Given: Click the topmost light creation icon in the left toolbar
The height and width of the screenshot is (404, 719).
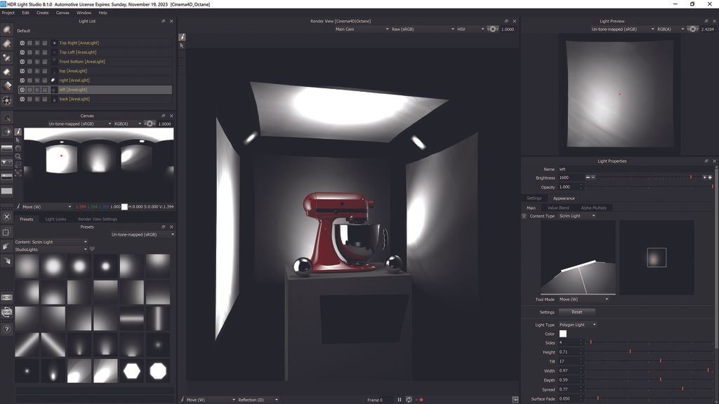Looking at the screenshot, I should (x=8, y=30).
